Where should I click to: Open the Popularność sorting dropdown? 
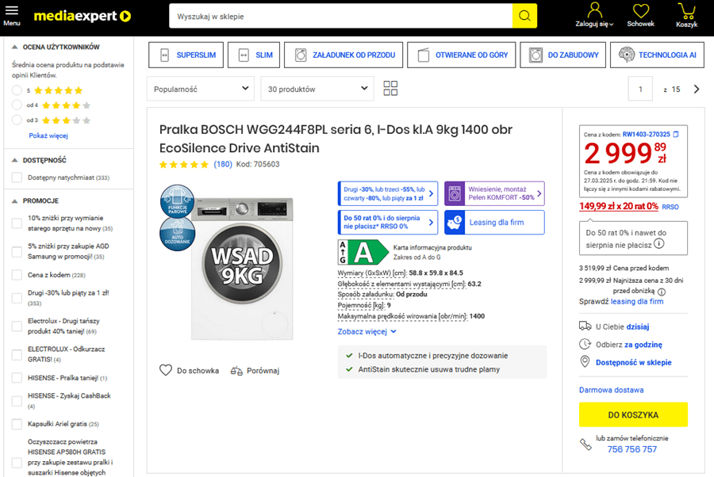[x=200, y=89]
